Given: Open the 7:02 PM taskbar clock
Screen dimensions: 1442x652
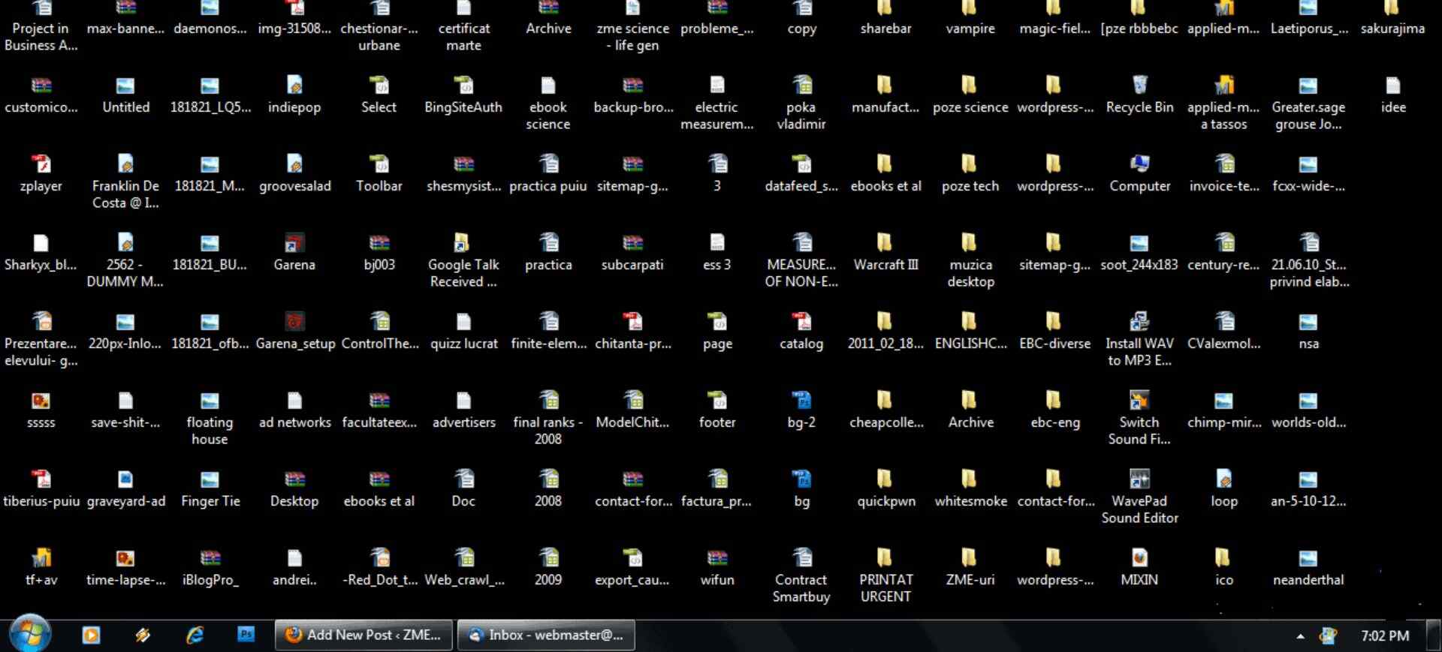Looking at the screenshot, I should pos(1385,635).
